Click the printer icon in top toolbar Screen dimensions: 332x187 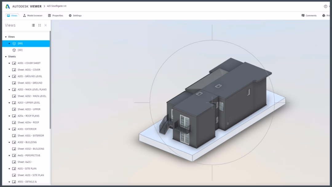point(324,15)
